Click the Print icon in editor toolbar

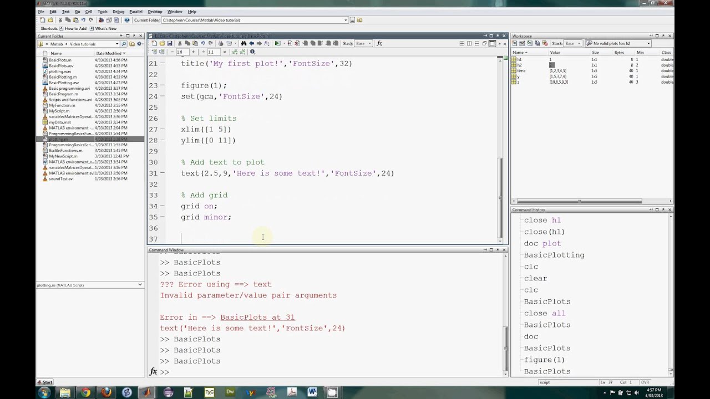coord(220,43)
